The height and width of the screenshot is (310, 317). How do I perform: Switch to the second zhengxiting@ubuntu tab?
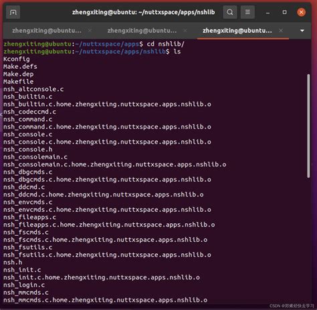pos(142,31)
